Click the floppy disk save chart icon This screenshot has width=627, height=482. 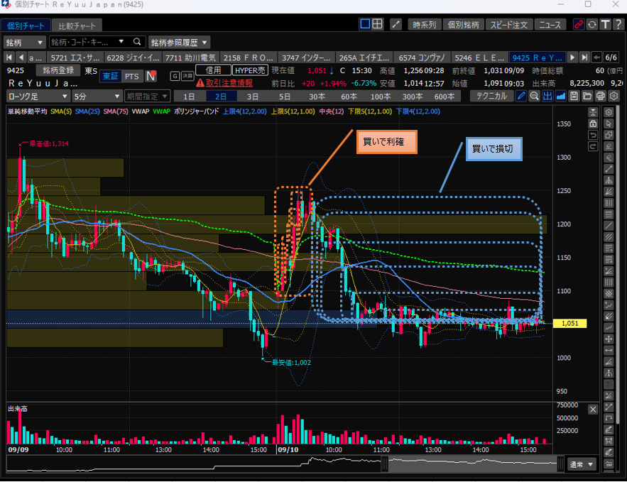click(x=574, y=96)
